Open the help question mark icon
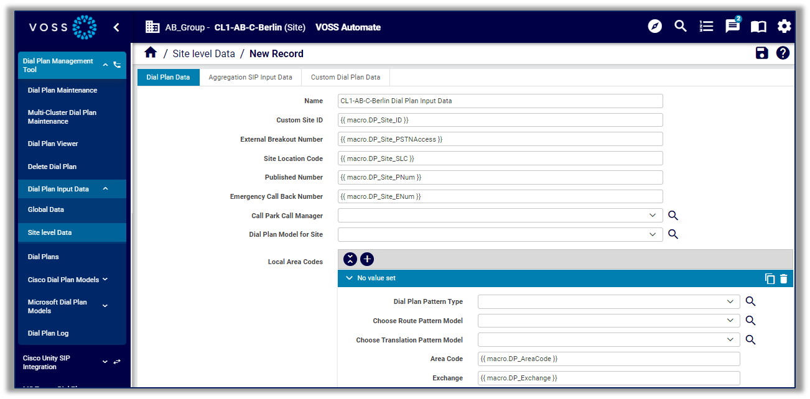The width and height of the screenshot is (810, 399). coord(783,53)
